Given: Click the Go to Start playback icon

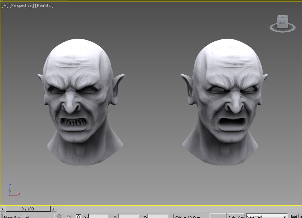Looking at the screenshot, I should (x=294, y=217).
